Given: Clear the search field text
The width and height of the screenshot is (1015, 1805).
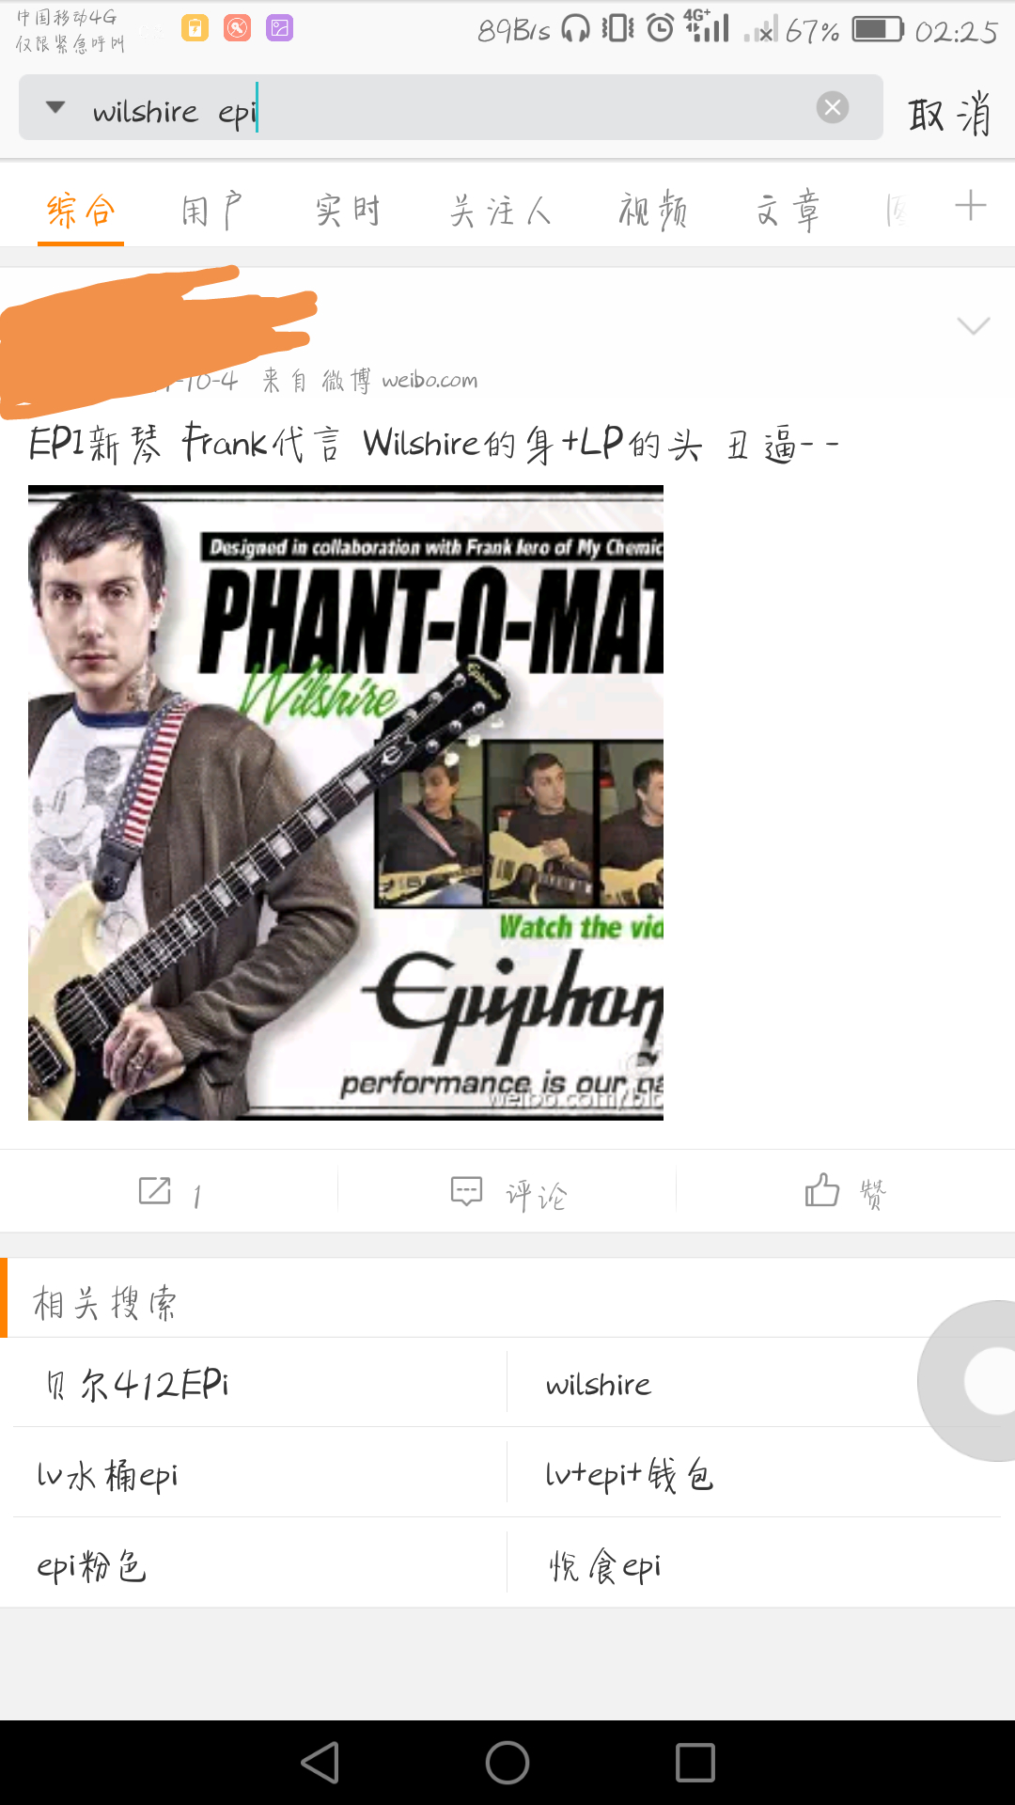Looking at the screenshot, I should tap(832, 108).
